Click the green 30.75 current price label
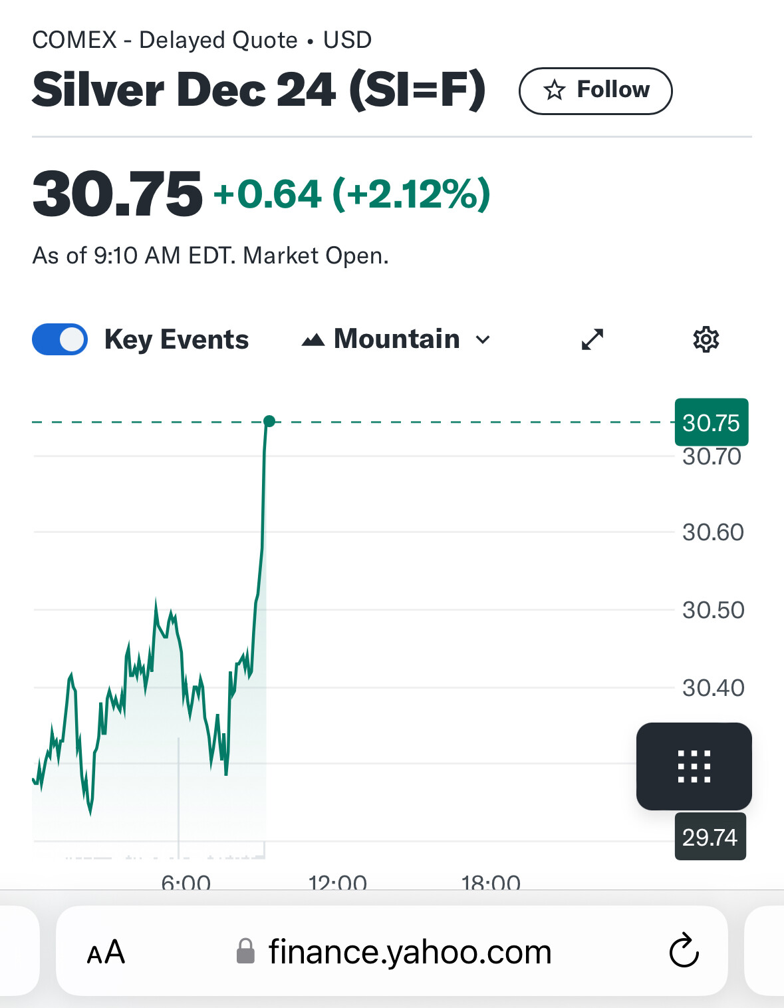 [712, 422]
